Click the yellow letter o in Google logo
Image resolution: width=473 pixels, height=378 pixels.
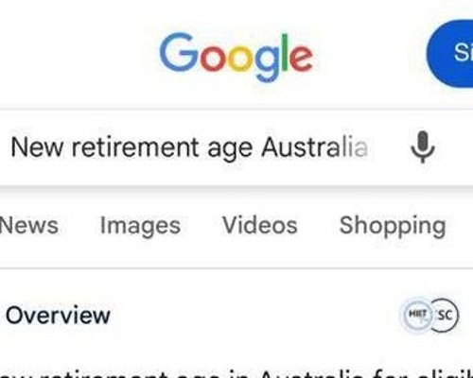pos(240,58)
